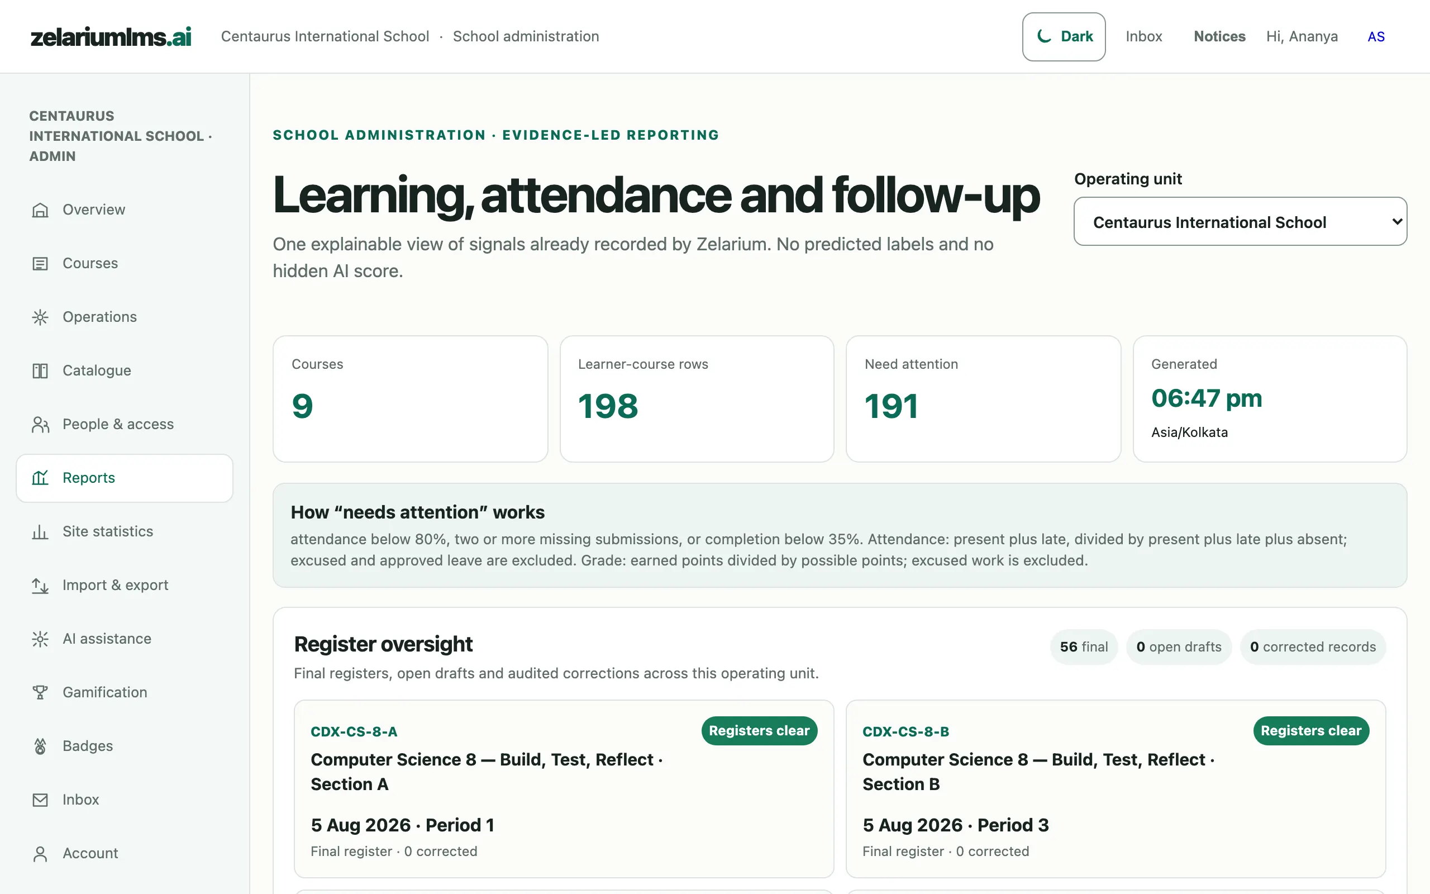Click the Import & export arrows icon

[x=40, y=586]
